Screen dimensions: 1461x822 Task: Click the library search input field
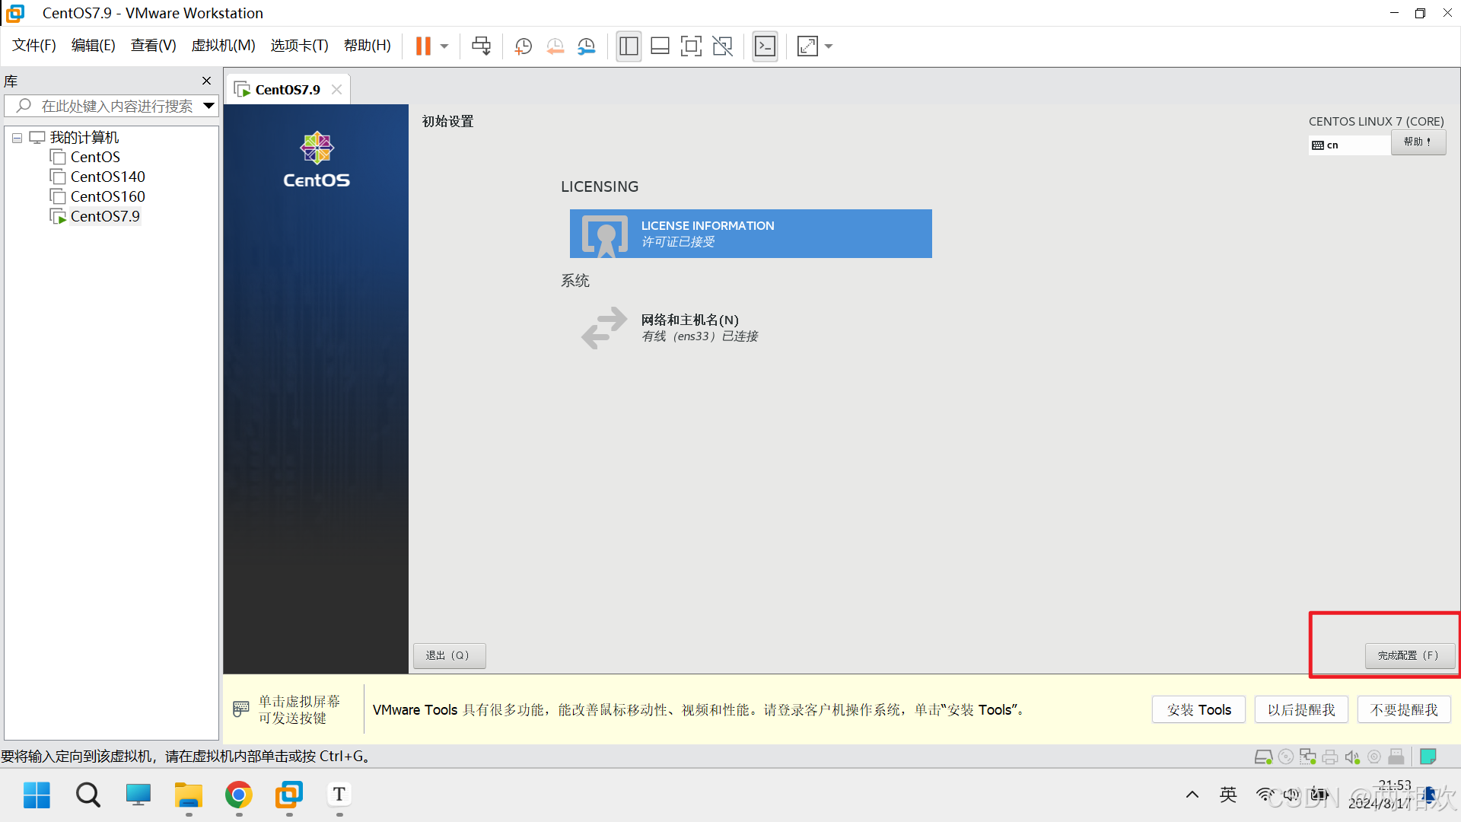114,106
